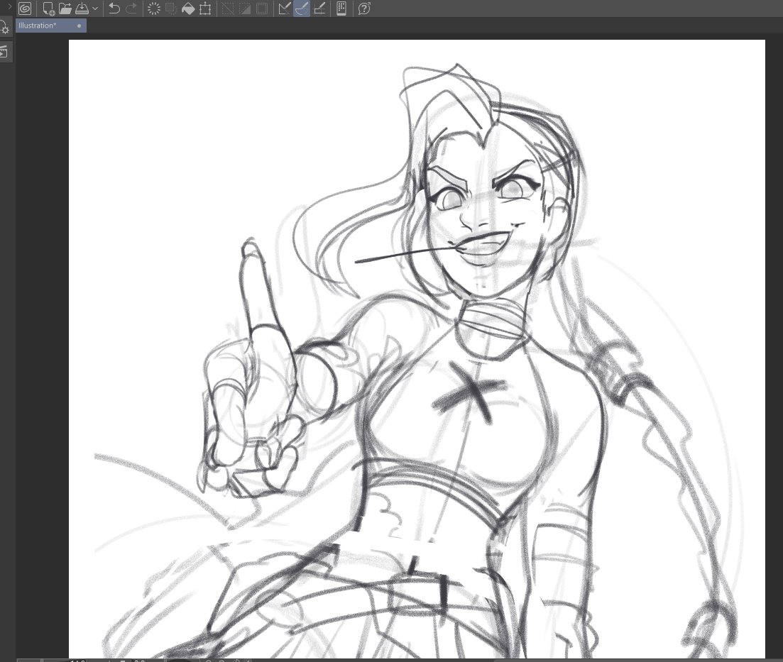Click the Clear (delete) icon

tap(154, 9)
